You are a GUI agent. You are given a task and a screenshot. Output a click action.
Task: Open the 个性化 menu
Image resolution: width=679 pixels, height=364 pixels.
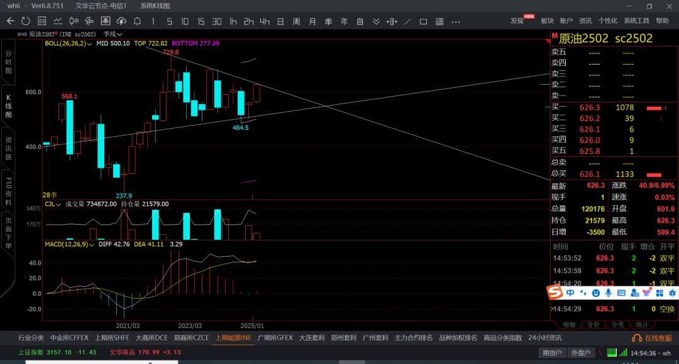coord(608,21)
